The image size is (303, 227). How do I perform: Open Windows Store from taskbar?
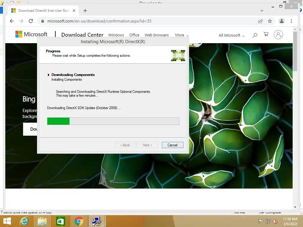(60, 221)
